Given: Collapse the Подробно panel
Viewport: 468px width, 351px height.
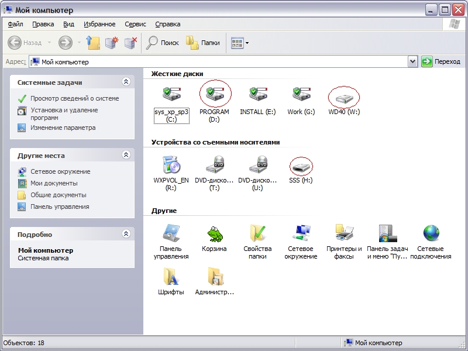Looking at the screenshot, I should click(126, 234).
